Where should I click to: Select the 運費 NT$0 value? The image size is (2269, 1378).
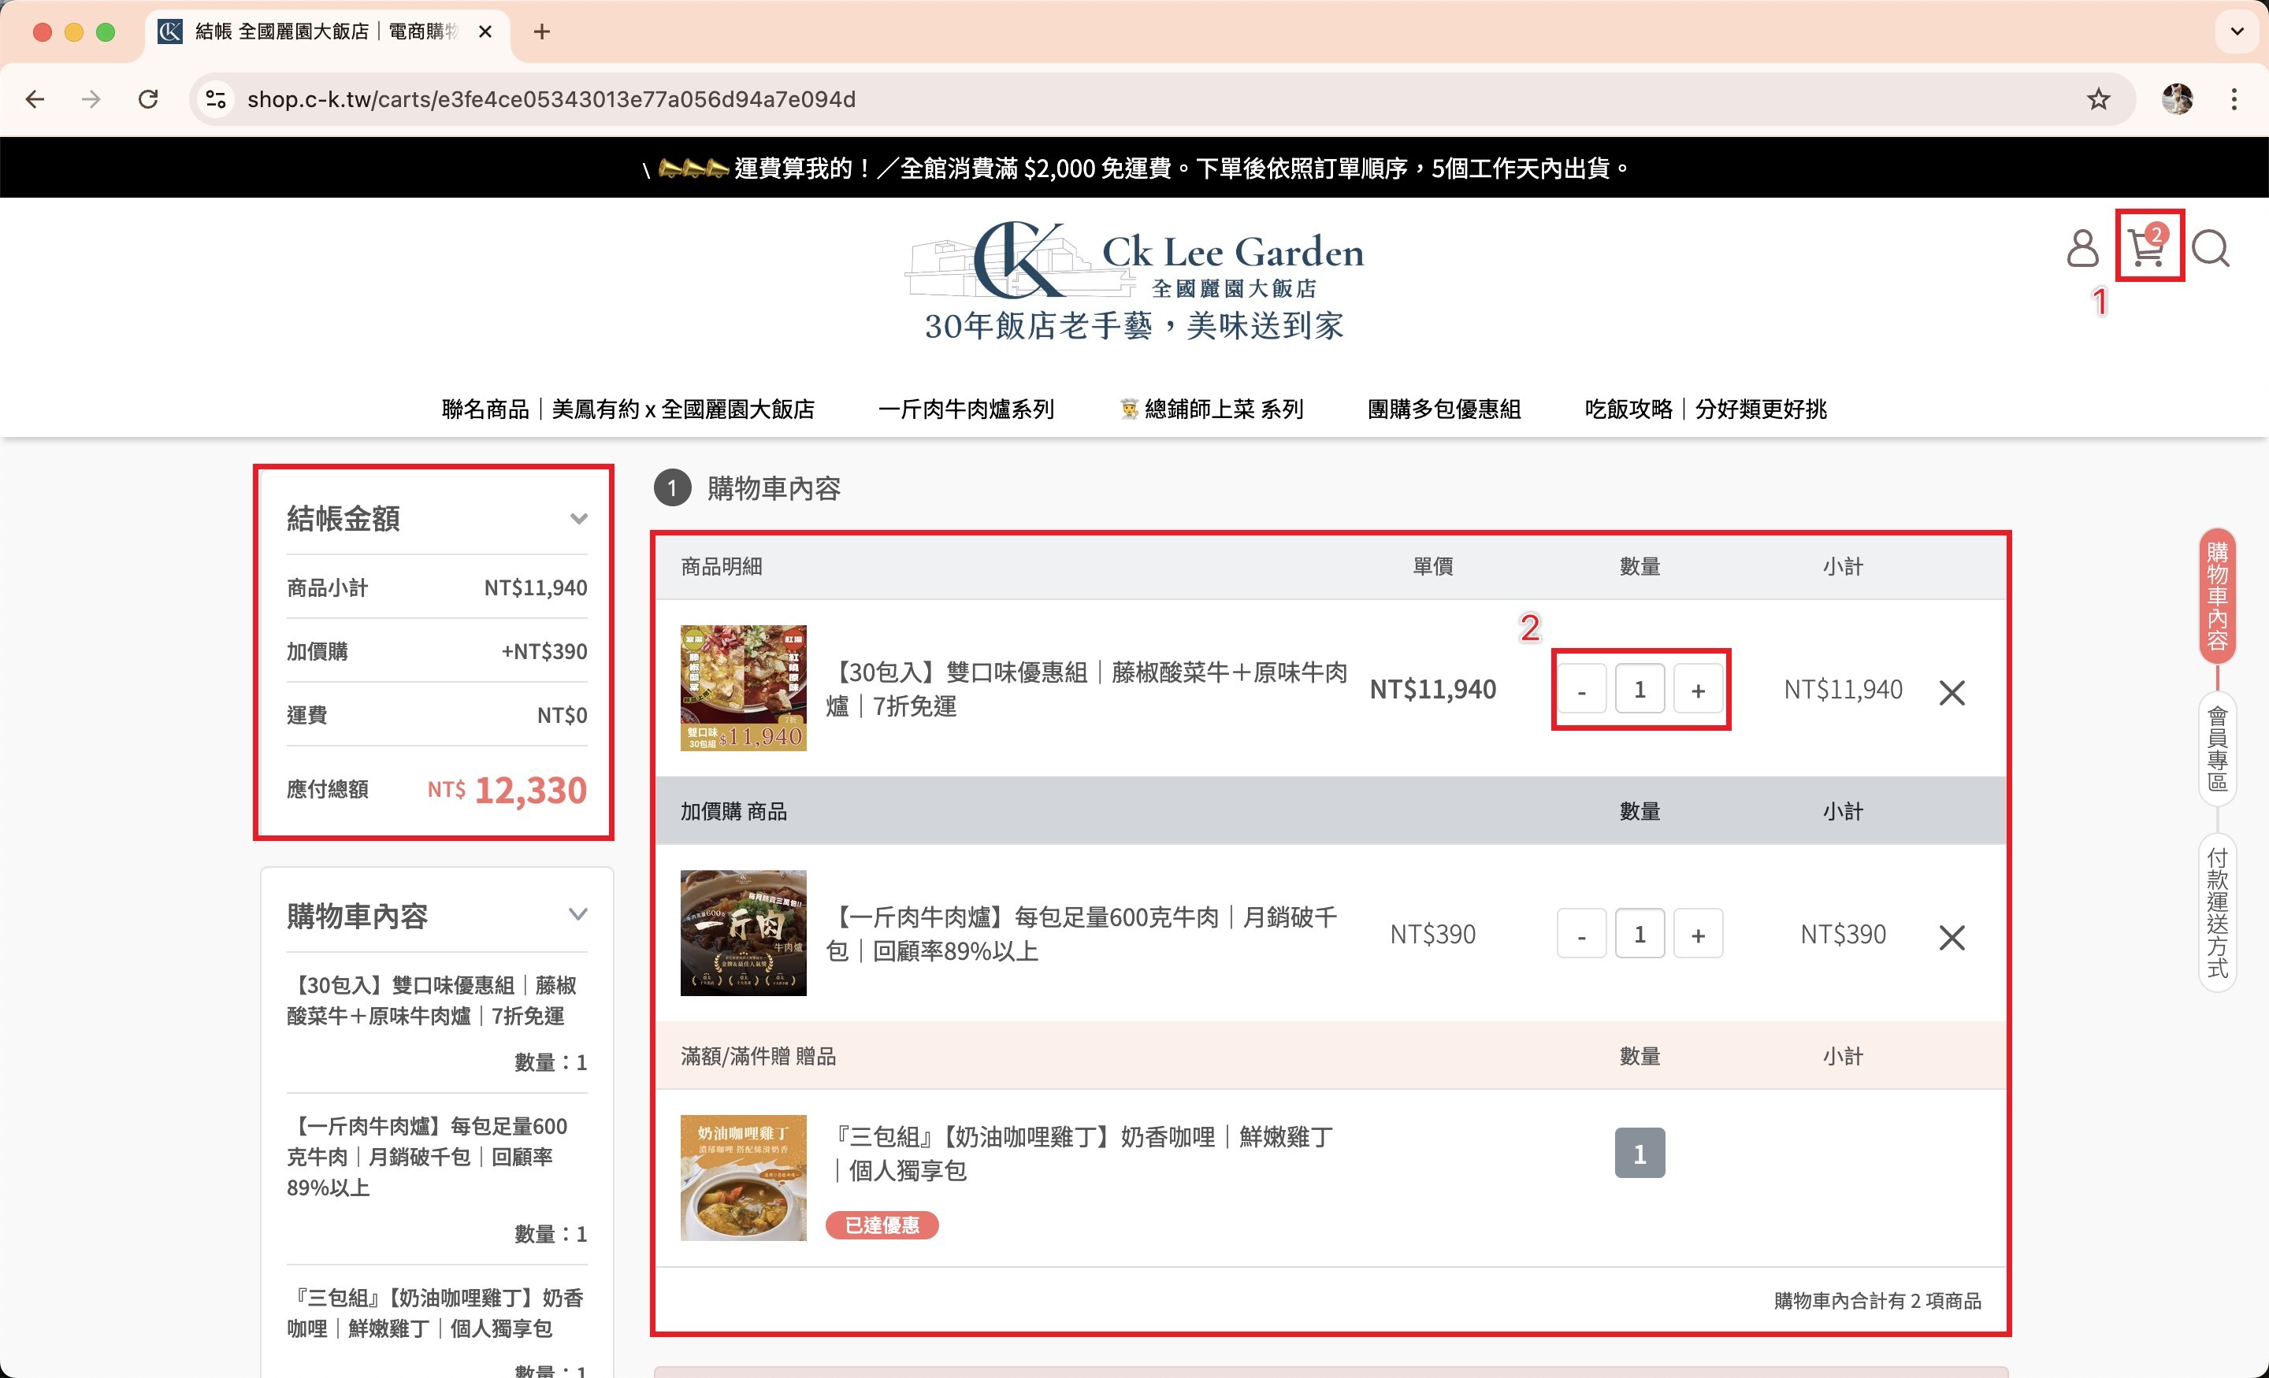click(563, 715)
